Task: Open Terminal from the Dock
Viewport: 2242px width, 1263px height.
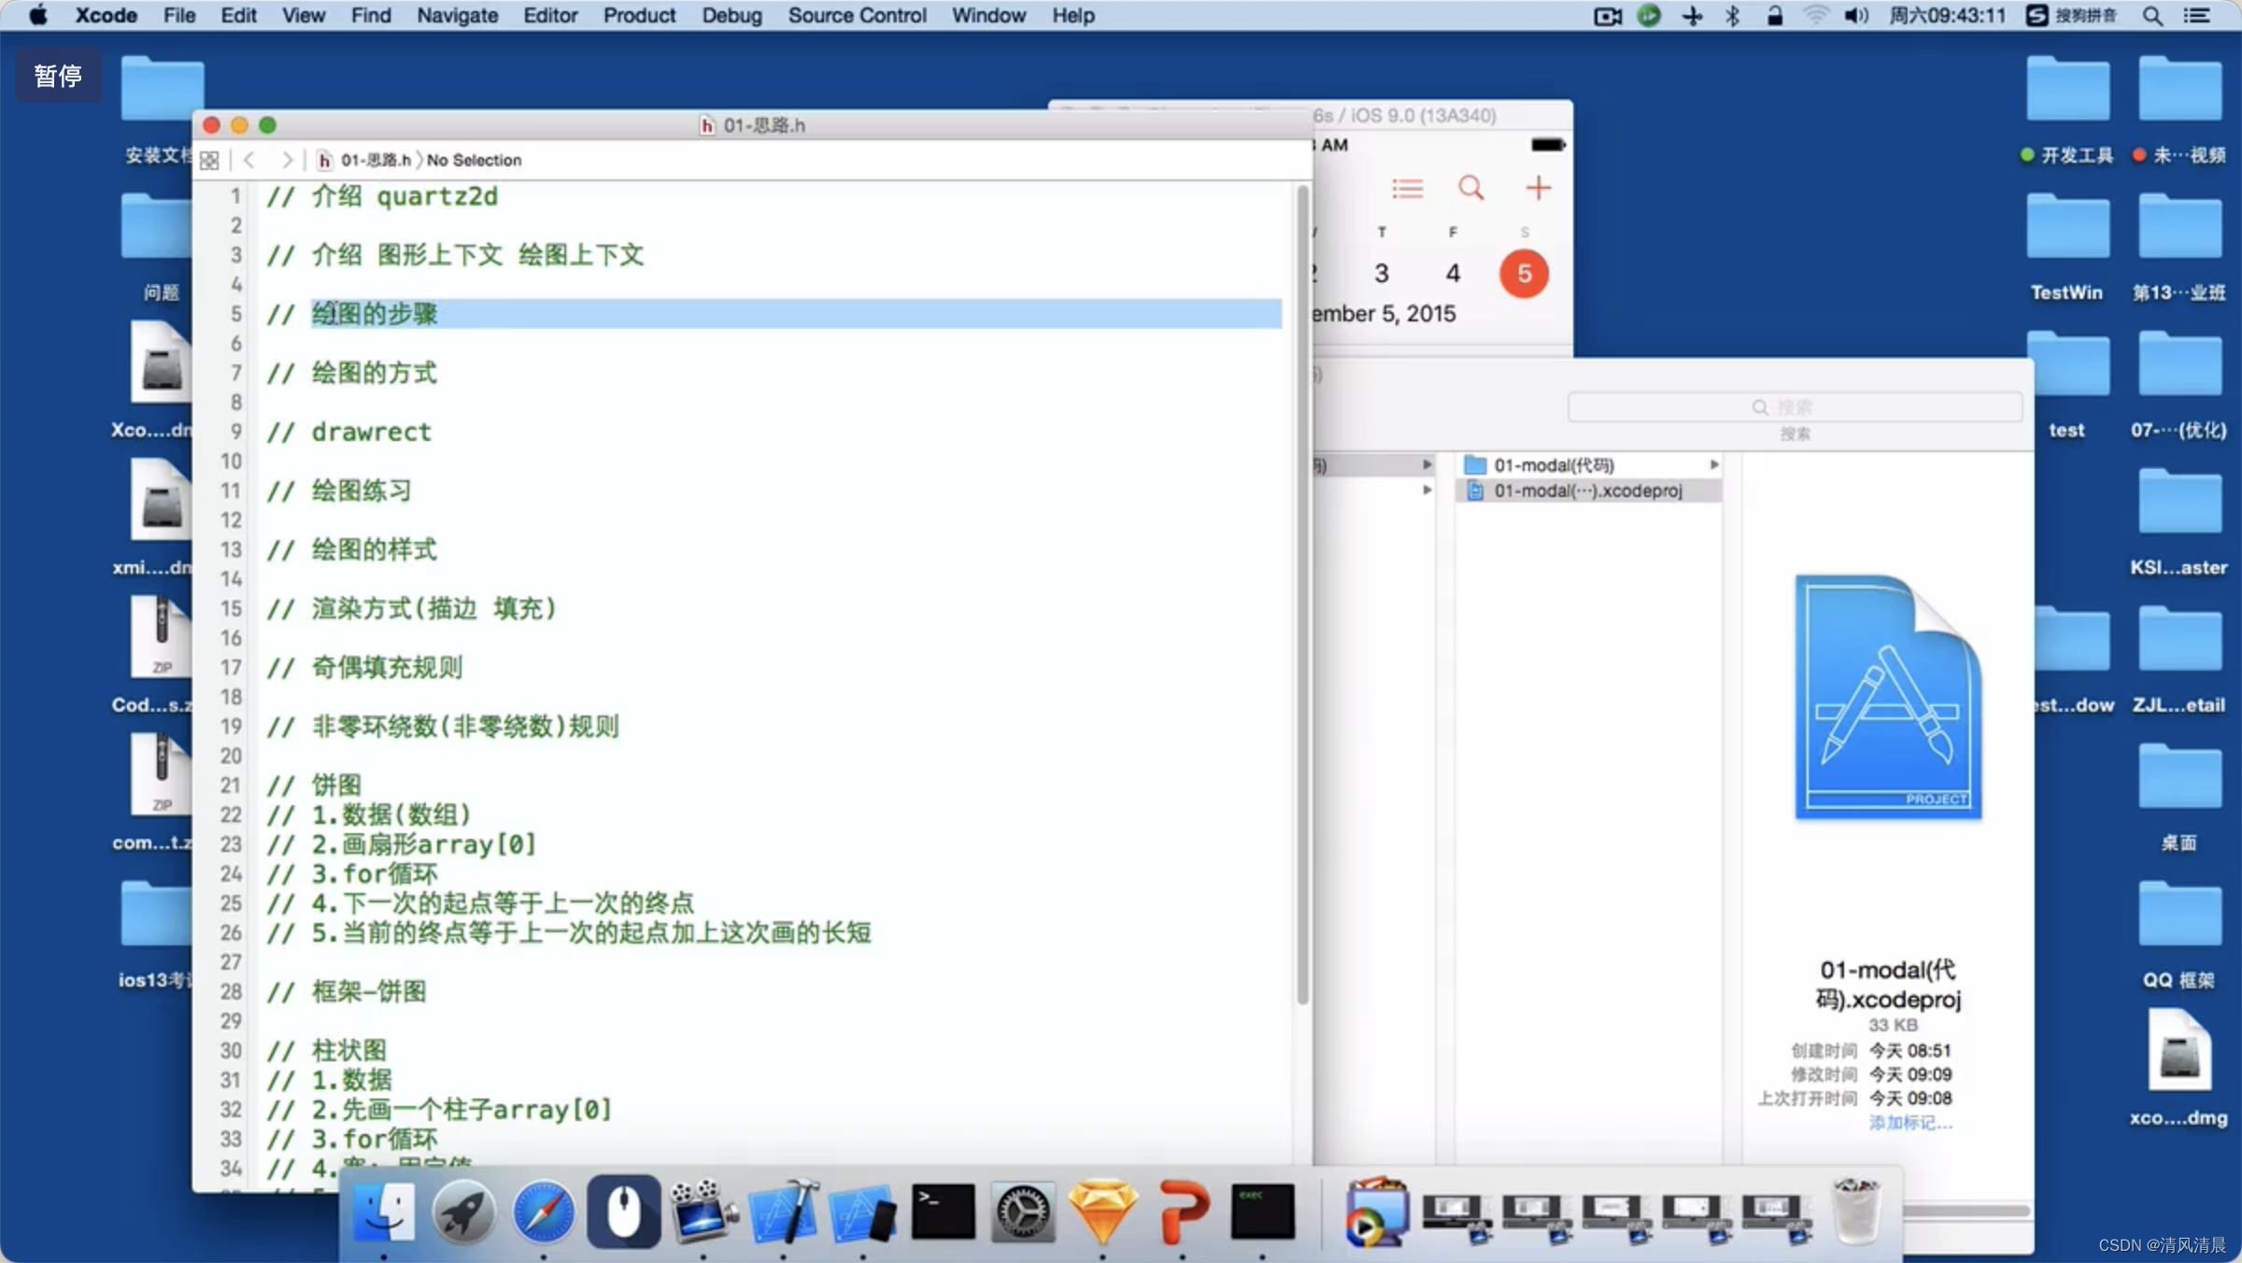Action: (943, 1213)
